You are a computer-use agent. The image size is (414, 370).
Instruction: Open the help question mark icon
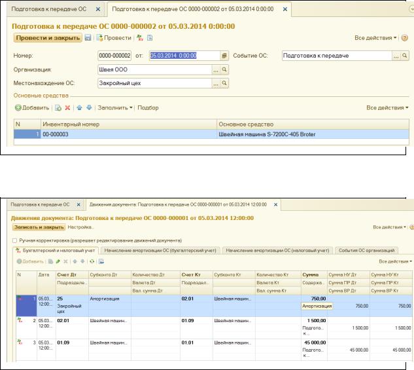tap(404, 38)
